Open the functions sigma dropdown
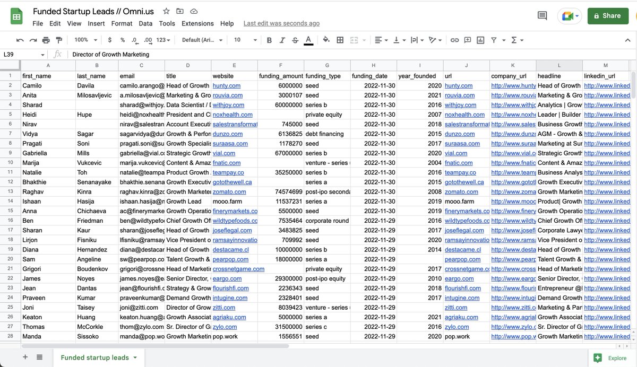The image size is (637, 367). tap(517, 40)
